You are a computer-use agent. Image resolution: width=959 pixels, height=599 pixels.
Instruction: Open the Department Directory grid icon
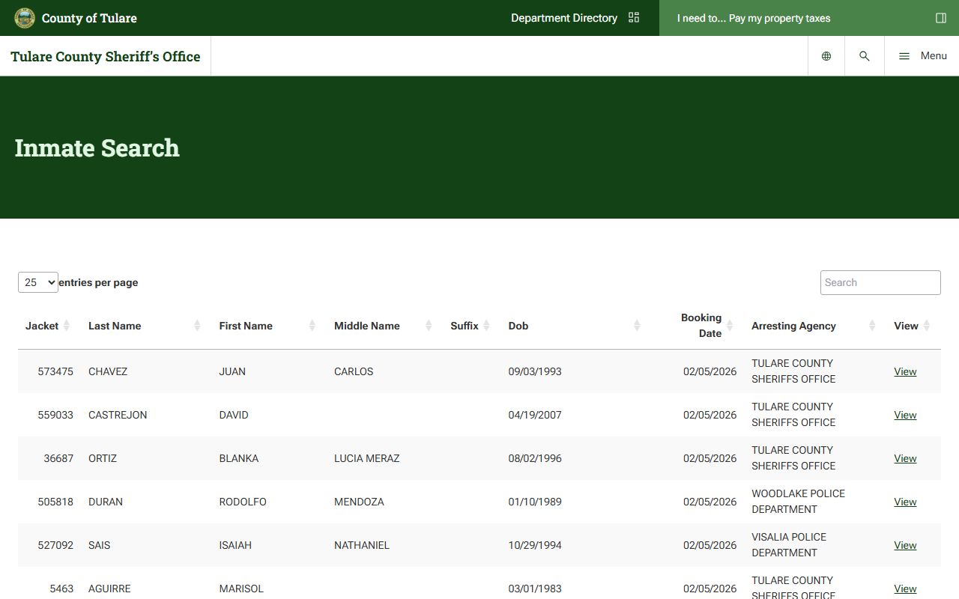click(634, 18)
